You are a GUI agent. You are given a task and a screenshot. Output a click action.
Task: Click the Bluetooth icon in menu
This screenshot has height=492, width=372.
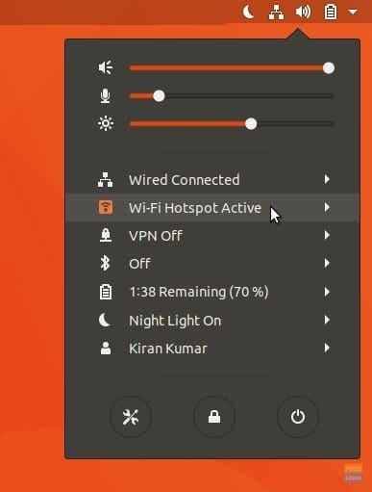105,264
